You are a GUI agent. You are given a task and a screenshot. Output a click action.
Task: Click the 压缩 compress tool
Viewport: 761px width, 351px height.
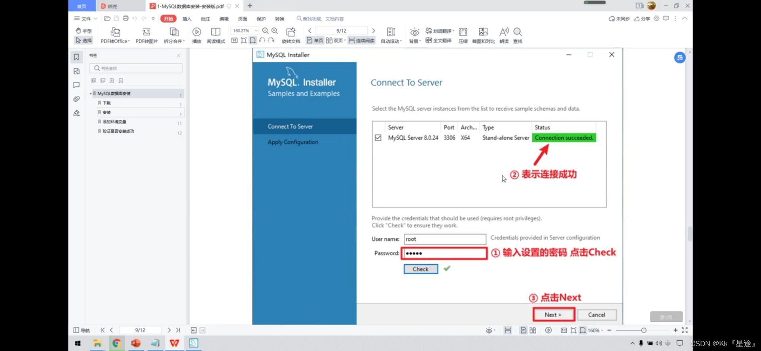[463, 35]
